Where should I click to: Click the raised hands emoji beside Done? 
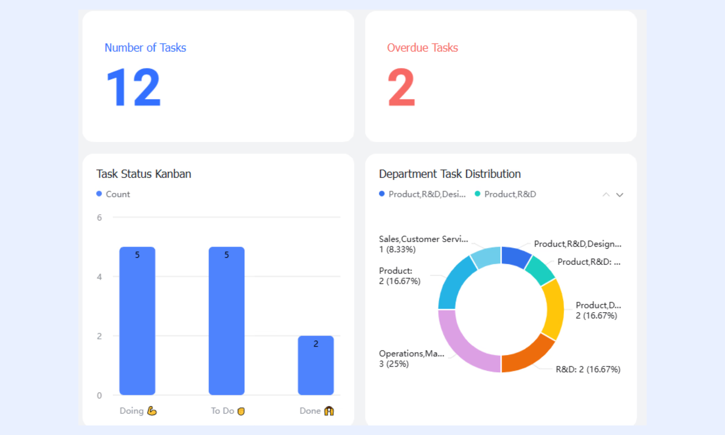tap(329, 411)
